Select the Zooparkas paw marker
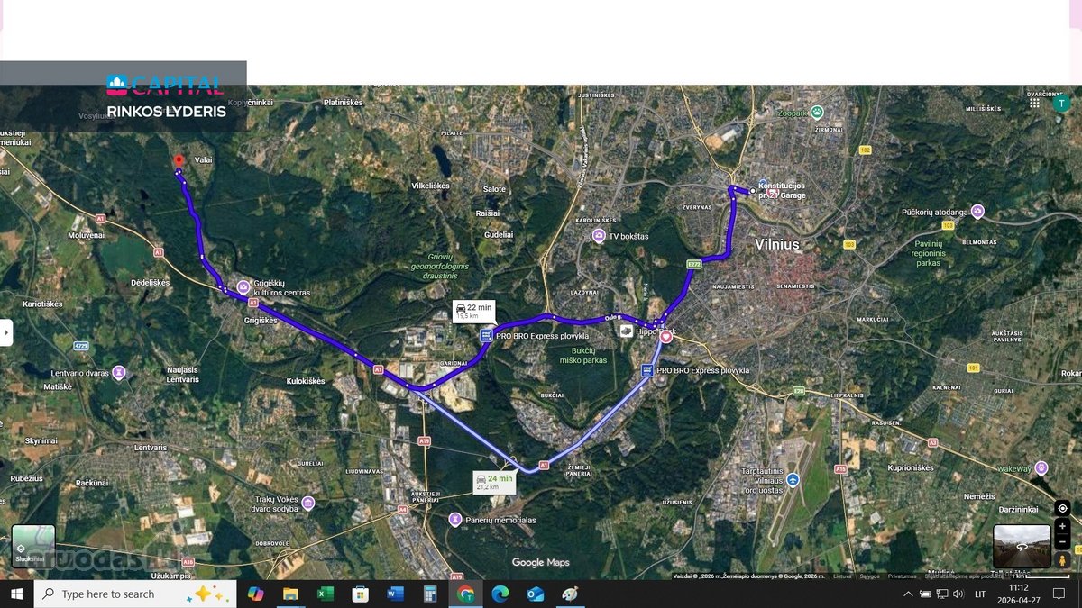The height and width of the screenshot is (608, 1082). pyautogui.click(x=817, y=113)
